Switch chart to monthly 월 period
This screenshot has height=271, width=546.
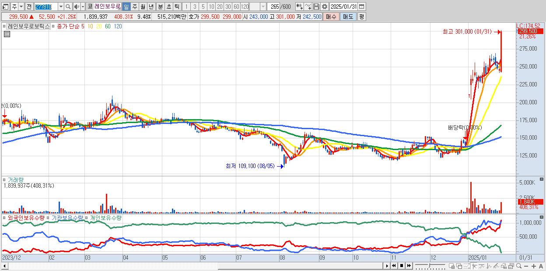click(143, 7)
